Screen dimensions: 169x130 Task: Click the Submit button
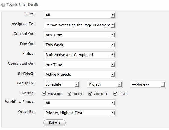[54, 123]
